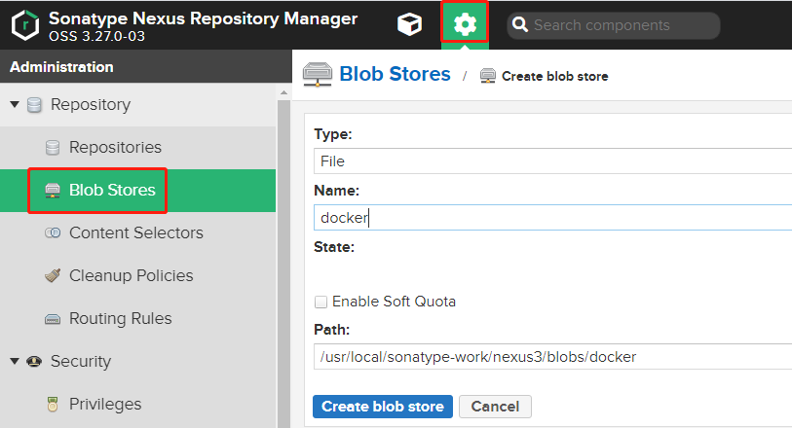Image resolution: width=792 pixels, height=428 pixels.
Task: Click the Sonatype Nexus logo icon
Action: pyautogui.click(x=25, y=25)
